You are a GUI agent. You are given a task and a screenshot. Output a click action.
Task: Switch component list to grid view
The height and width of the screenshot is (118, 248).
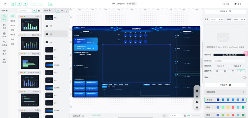38,11
